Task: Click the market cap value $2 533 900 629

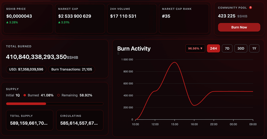Action: click(74, 16)
